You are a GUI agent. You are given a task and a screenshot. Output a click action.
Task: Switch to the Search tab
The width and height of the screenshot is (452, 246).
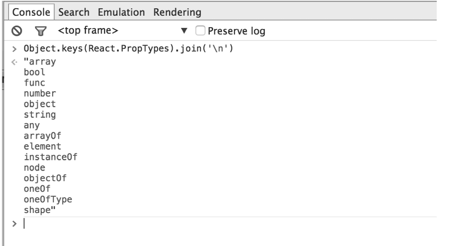tap(74, 12)
